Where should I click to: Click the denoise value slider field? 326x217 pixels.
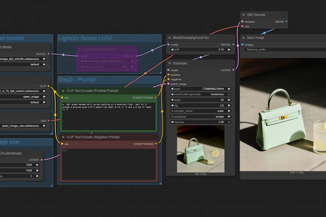(x=201, y=122)
